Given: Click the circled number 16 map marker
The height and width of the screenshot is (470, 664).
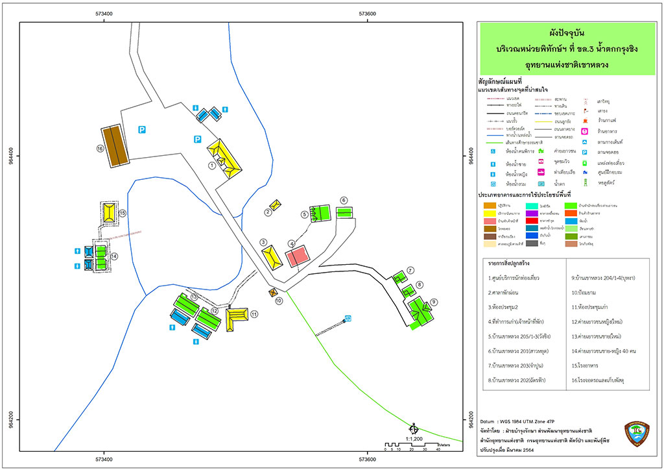Looking at the screenshot, I should [100, 149].
